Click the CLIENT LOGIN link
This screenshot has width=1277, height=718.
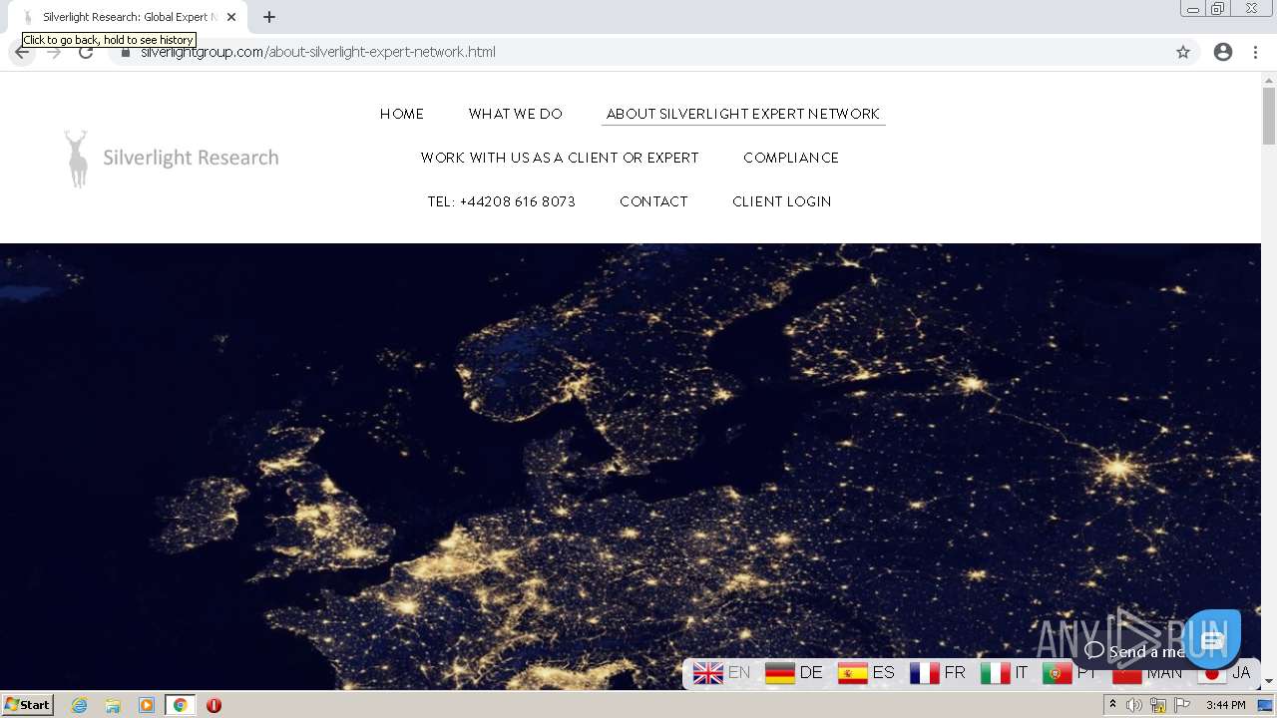pyautogui.click(x=782, y=201)
